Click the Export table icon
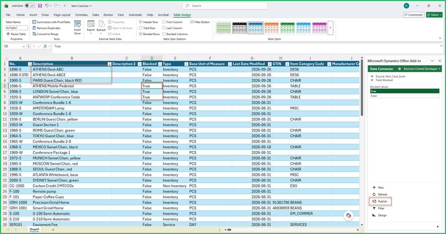This screenshot has height=234, width=446. 91,27
